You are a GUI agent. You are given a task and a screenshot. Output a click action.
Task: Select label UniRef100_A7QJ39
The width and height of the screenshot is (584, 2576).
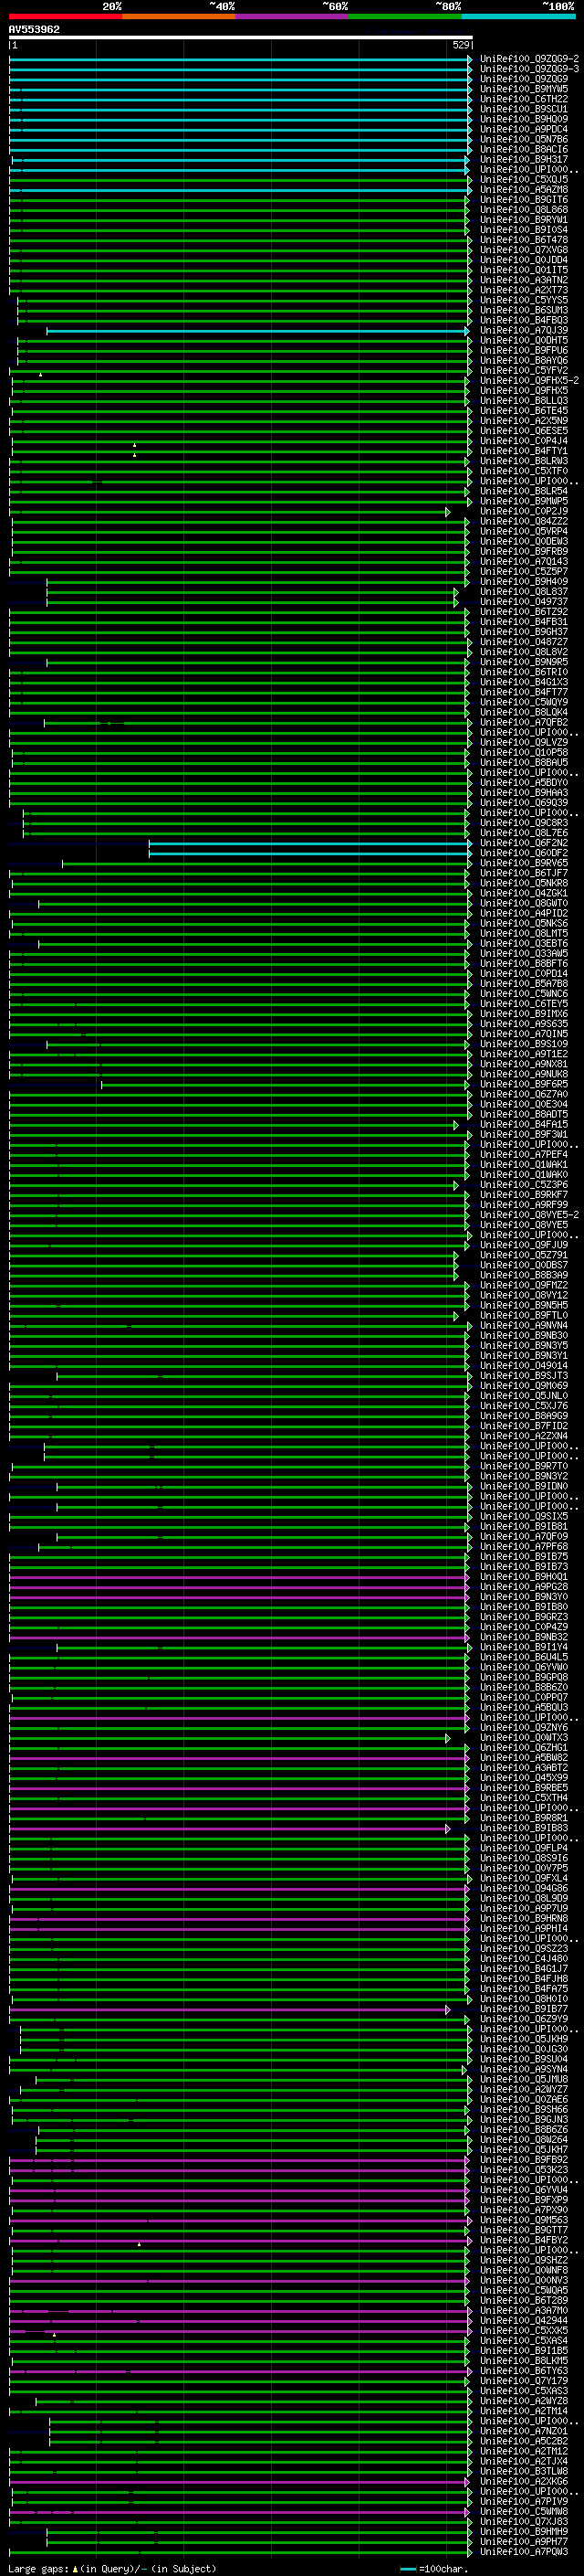[524, 330]
